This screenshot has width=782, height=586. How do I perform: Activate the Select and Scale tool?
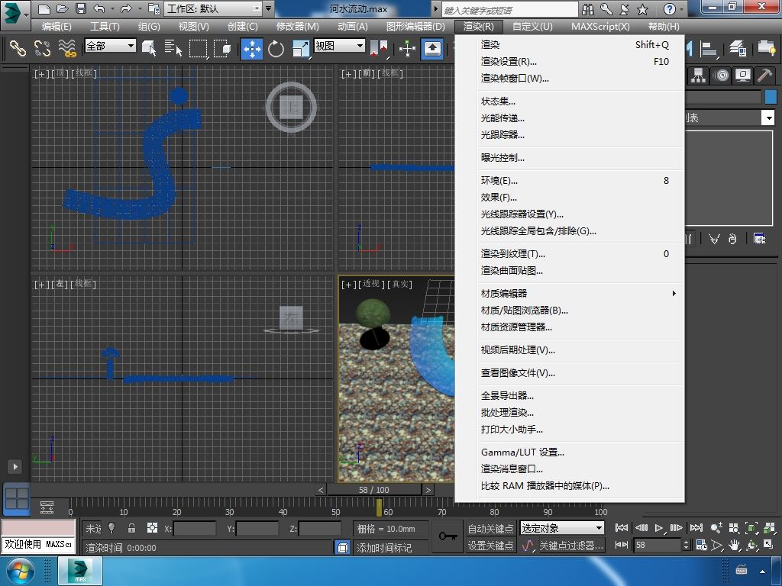coord(300,48)
